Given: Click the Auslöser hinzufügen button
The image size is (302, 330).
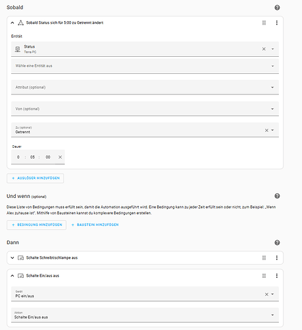Looking at the screenshot, I should coord(36,178).
